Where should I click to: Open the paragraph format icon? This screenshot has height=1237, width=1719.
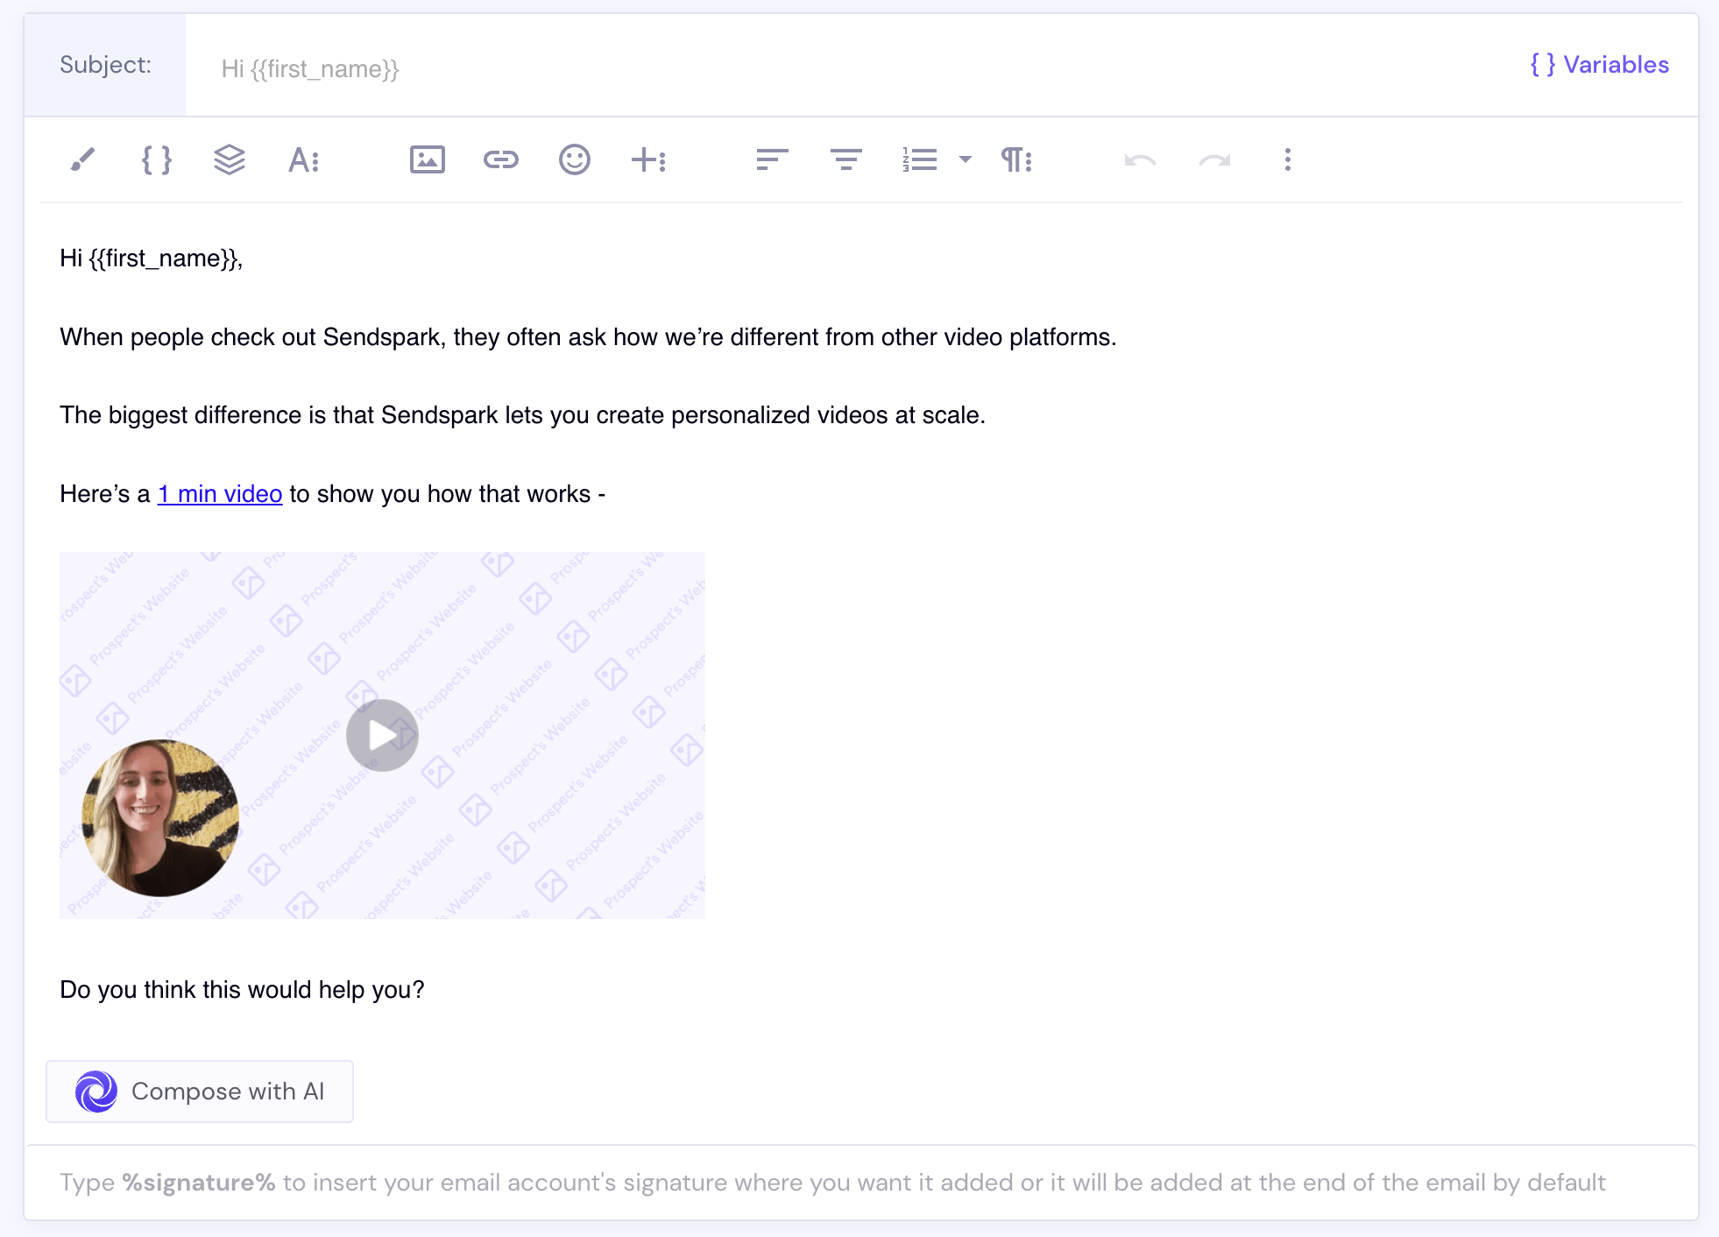point(1016,159)
